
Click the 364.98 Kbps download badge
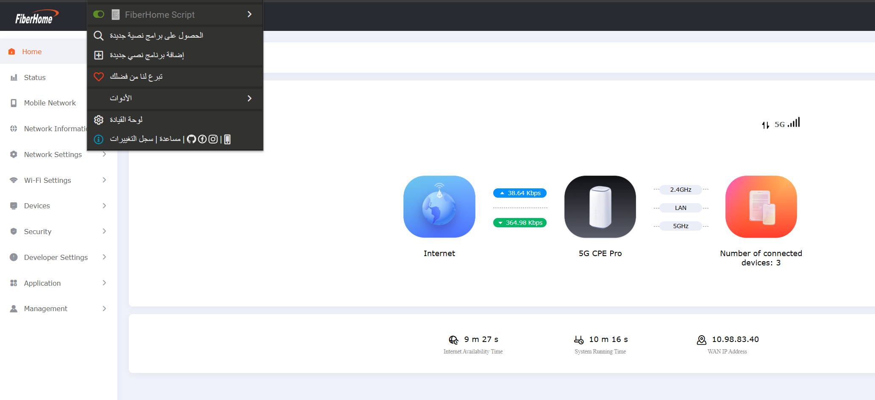point(520,223)
